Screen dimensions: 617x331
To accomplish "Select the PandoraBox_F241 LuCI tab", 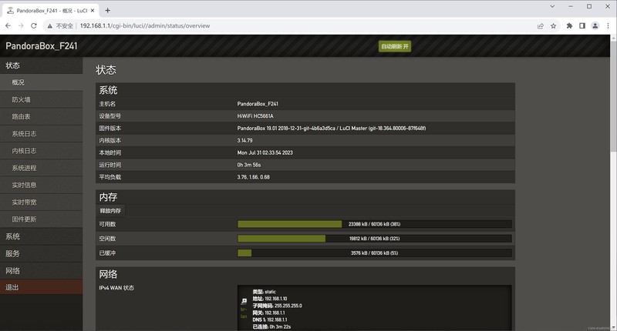I will [x=49, y=11].
